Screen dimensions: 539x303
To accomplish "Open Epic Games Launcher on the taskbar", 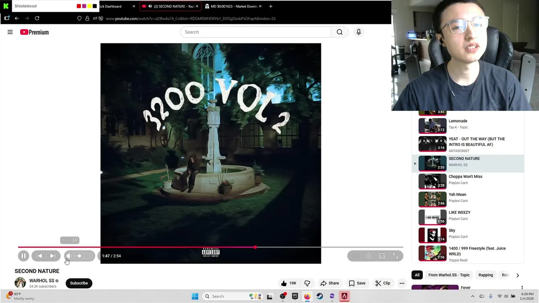I will [295, 296].
